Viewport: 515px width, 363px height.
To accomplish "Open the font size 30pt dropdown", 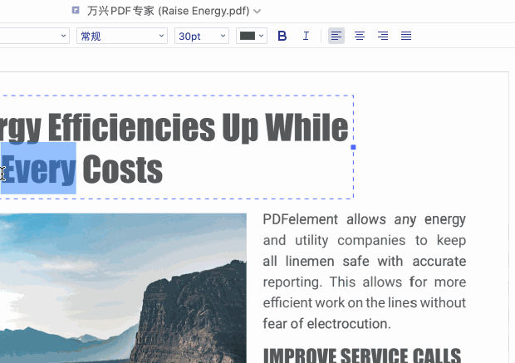I will click(x=201, y=36).
